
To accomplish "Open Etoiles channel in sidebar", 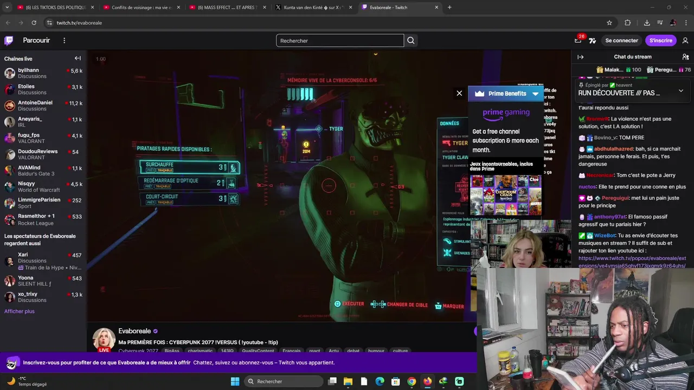I will click(43, 89).
